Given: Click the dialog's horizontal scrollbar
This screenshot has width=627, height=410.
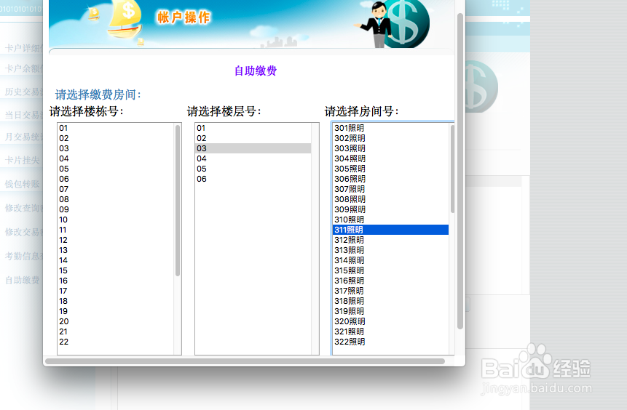Looking at the screenshot, I should (x=245, y=361).
